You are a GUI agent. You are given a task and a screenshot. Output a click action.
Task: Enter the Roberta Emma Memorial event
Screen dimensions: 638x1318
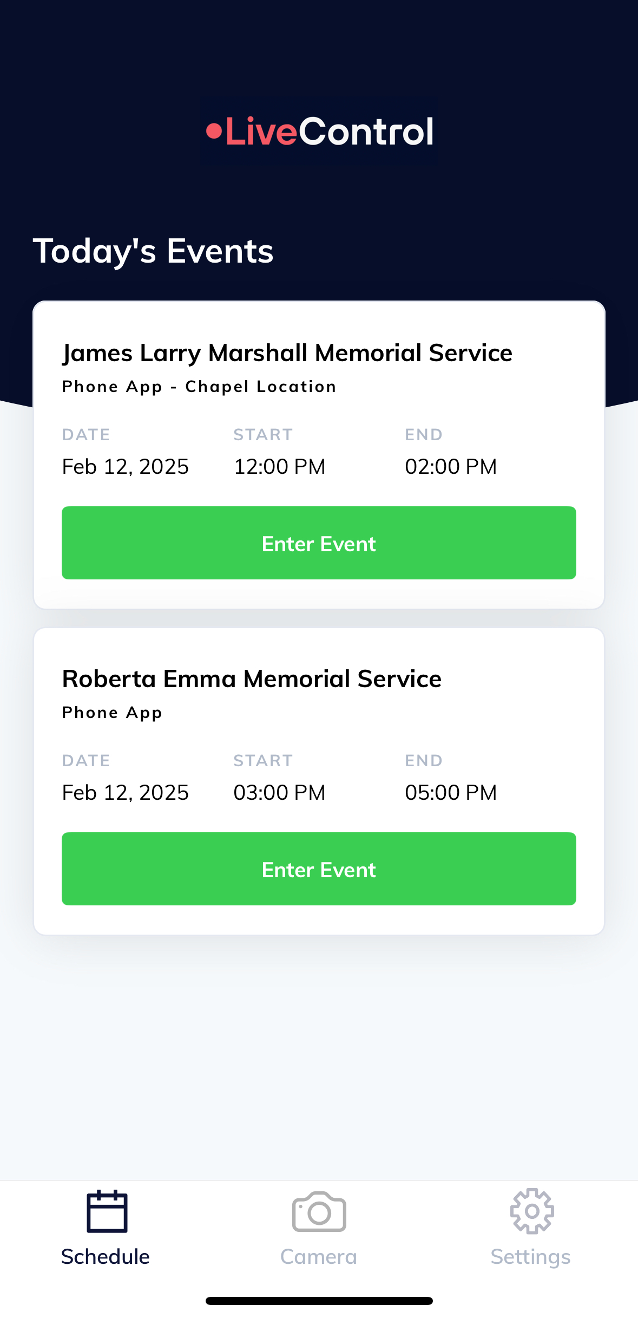(319, 869)
